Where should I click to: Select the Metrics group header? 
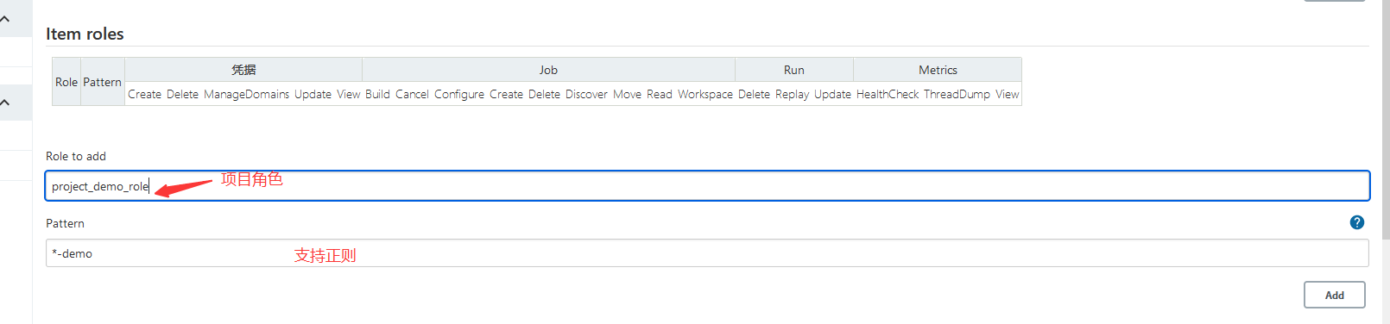(938, 70)
